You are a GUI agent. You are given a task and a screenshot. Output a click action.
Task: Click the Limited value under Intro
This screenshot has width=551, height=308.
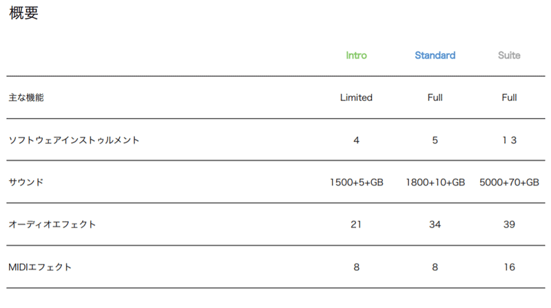(x=356, y=98)
